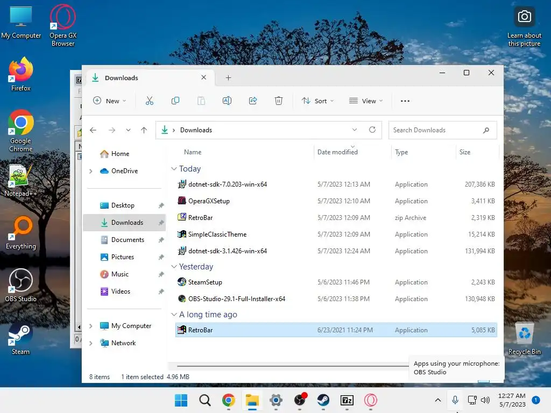Open the clock and date in taskbar
551x413 pixels.
pyautogui.click(x=512, y=400)
